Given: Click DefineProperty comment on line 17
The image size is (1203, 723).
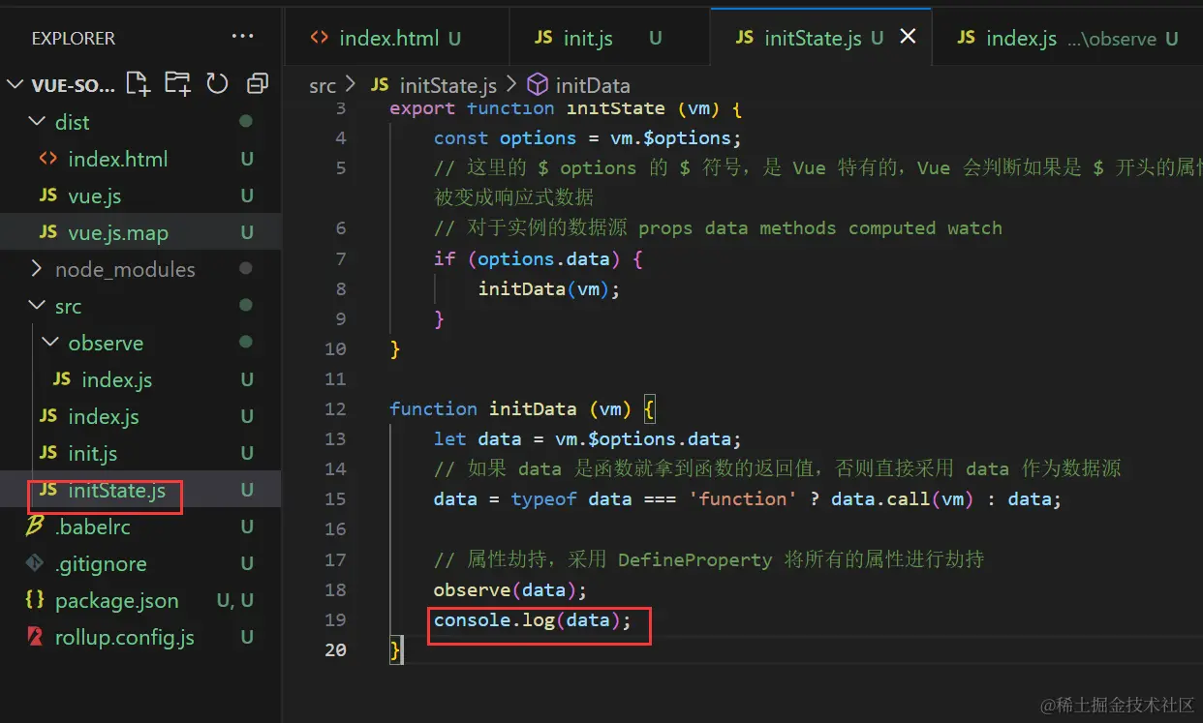Looking at the screenshot, I should pos(708,559).
